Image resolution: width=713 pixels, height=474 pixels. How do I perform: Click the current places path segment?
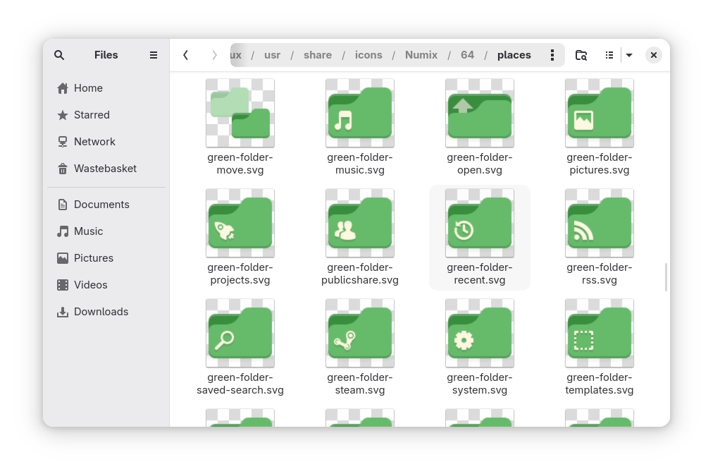[x=514, y=55]
